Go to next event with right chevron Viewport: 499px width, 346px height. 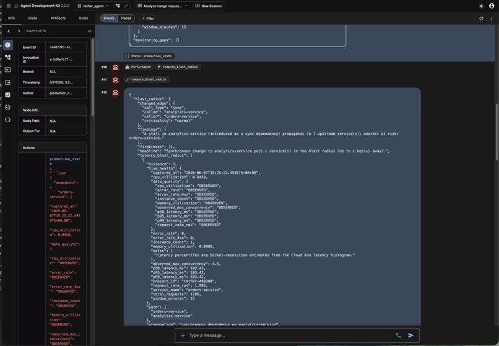click(19, 31)
